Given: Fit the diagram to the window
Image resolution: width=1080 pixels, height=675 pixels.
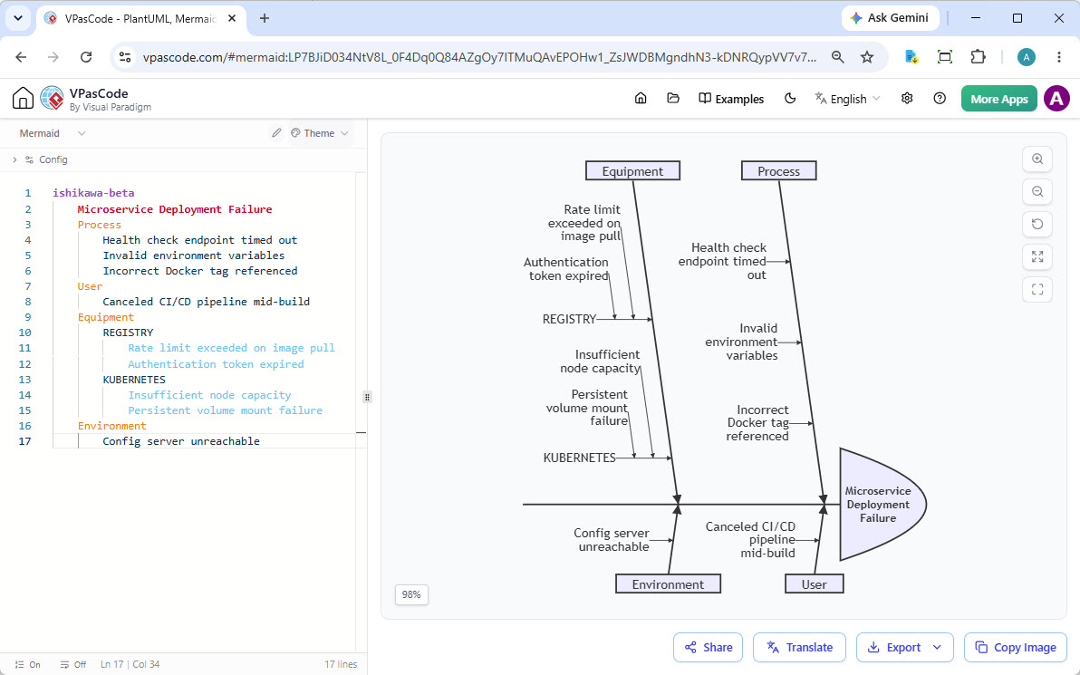Looking at the screenshot, I should tap(1037, 257).
